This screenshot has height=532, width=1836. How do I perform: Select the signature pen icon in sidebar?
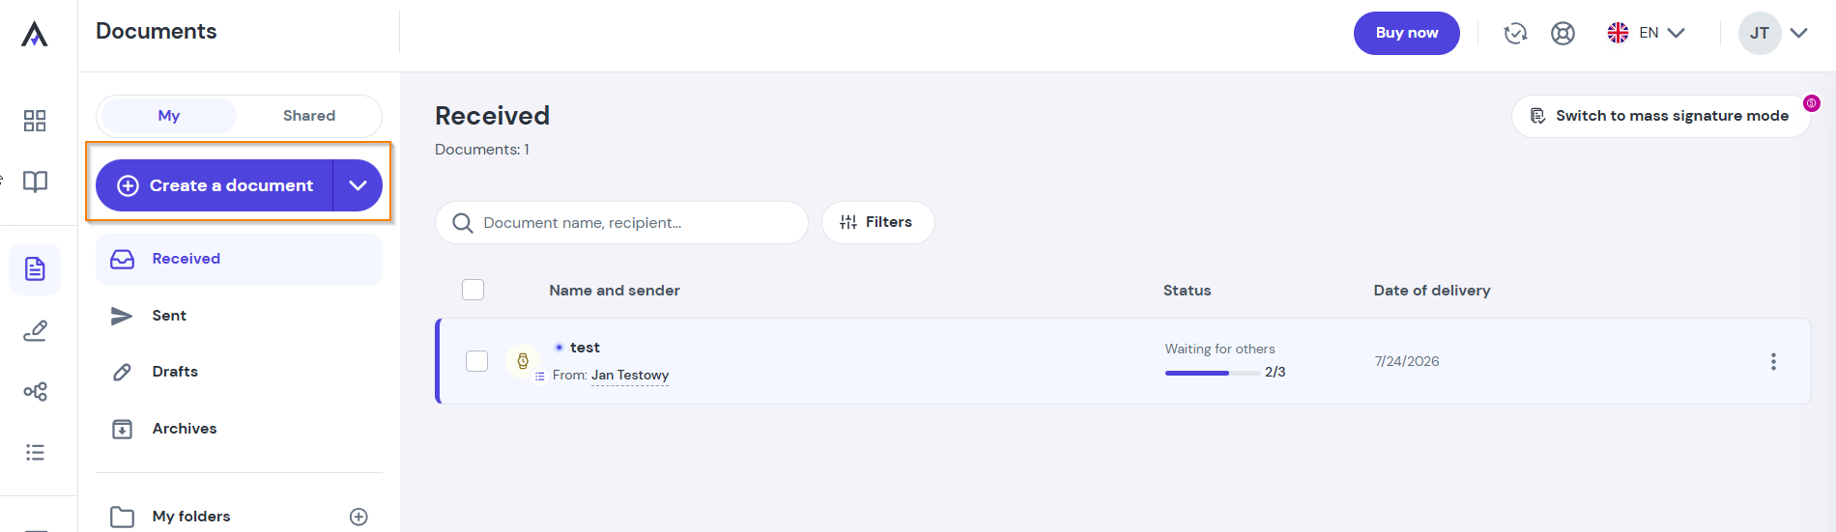coord(35,331)
